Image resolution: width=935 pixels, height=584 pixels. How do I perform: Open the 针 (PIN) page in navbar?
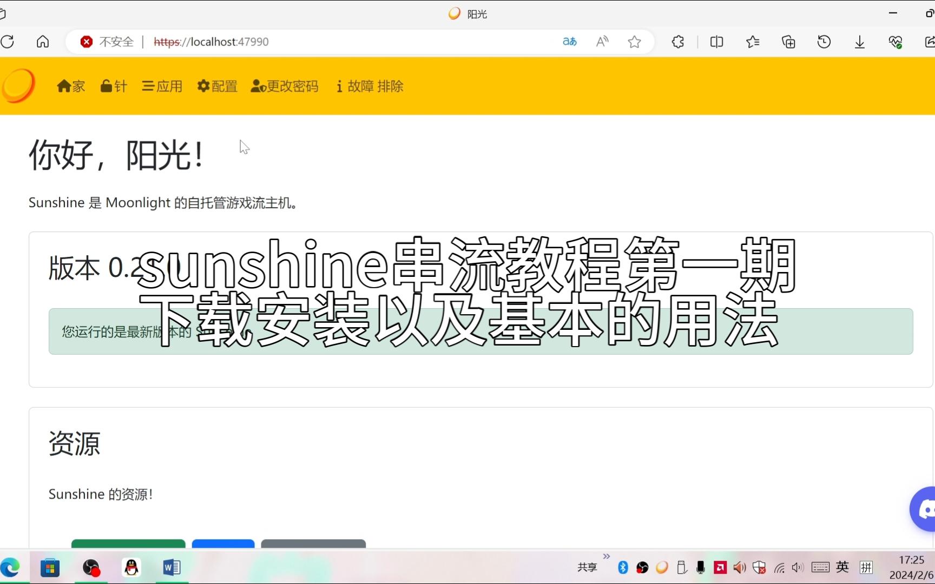[114, 86]
